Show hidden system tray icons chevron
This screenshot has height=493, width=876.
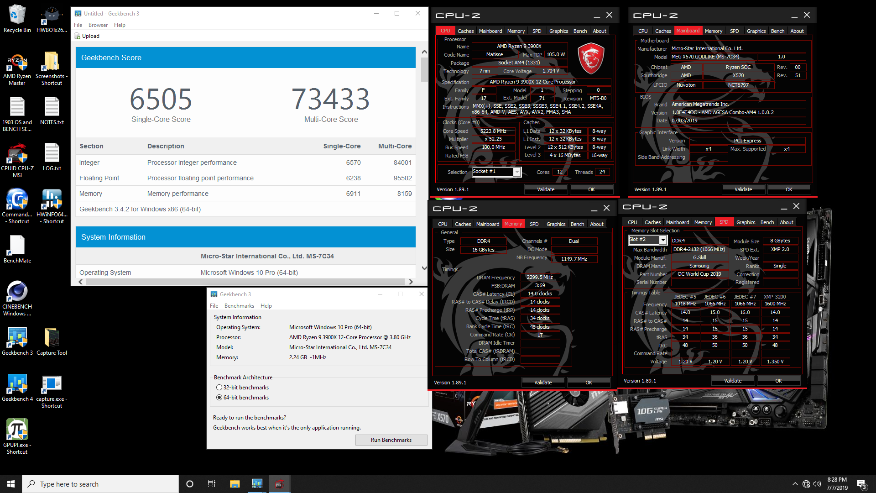(x=795, y=484)
